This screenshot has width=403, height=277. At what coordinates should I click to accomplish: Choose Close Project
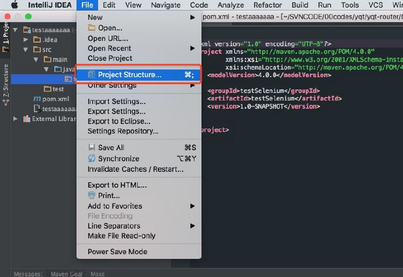tap(139, 58)
